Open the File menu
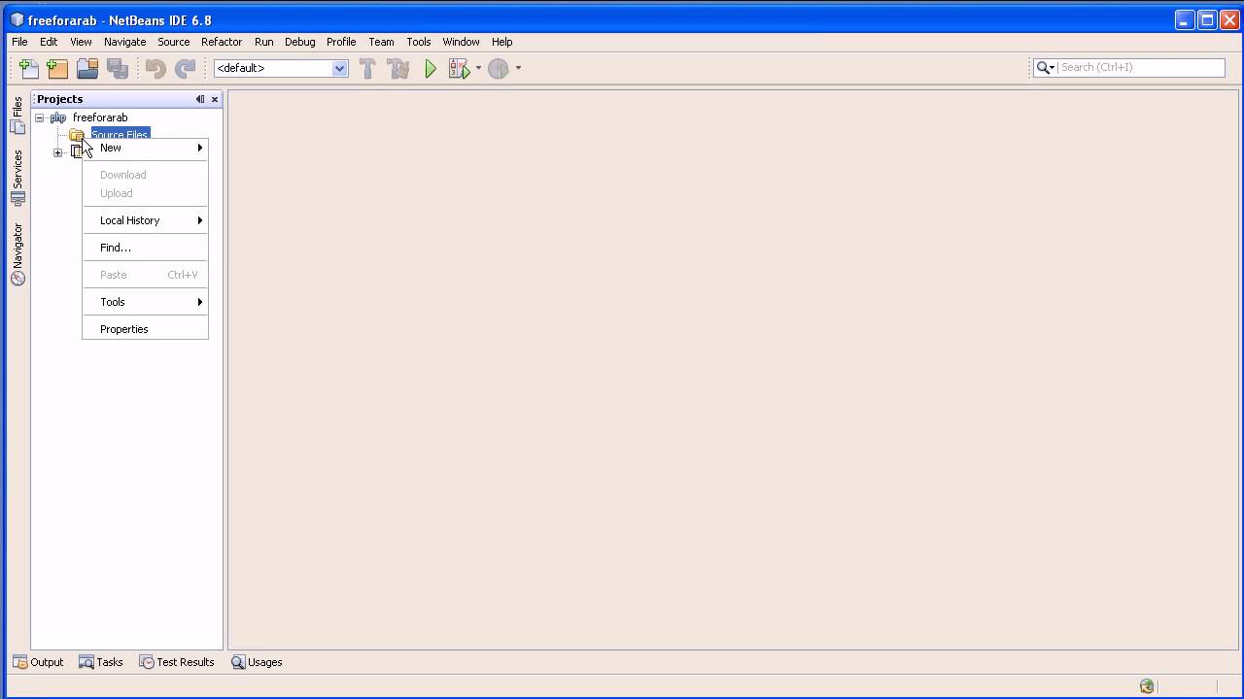Image resolution: width=1244 pixels, height=699 pixels. pos(19,42)
